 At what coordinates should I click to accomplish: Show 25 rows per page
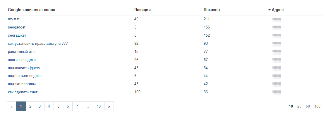pos(299,106)
